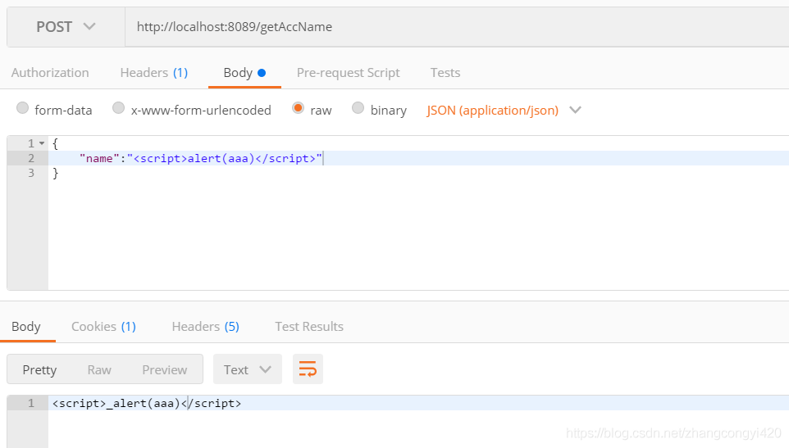789x448 pixels.
Task: Go to the Tests tab
Action: click(445, 73)
